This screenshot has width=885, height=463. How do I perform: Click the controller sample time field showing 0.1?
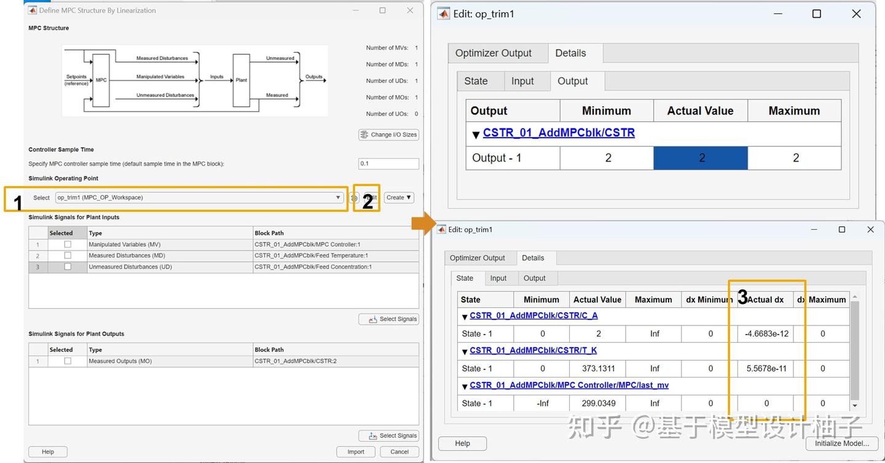click(388, 163)
